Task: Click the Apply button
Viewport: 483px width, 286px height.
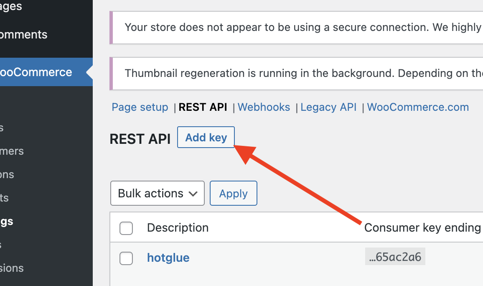Action: click(x=234, y=193)
